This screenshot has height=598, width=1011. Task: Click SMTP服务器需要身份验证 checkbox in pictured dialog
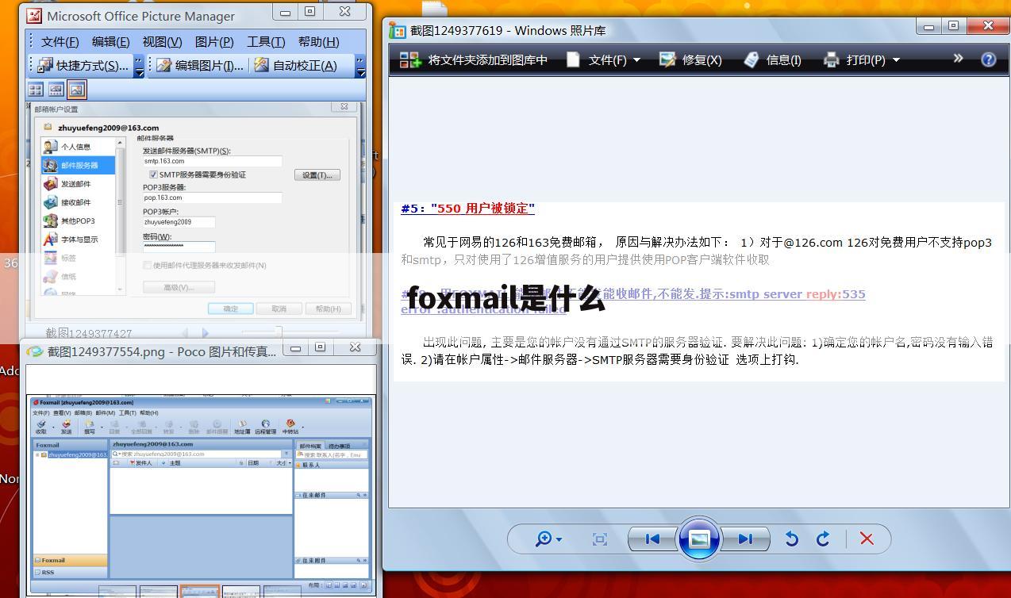153,174
